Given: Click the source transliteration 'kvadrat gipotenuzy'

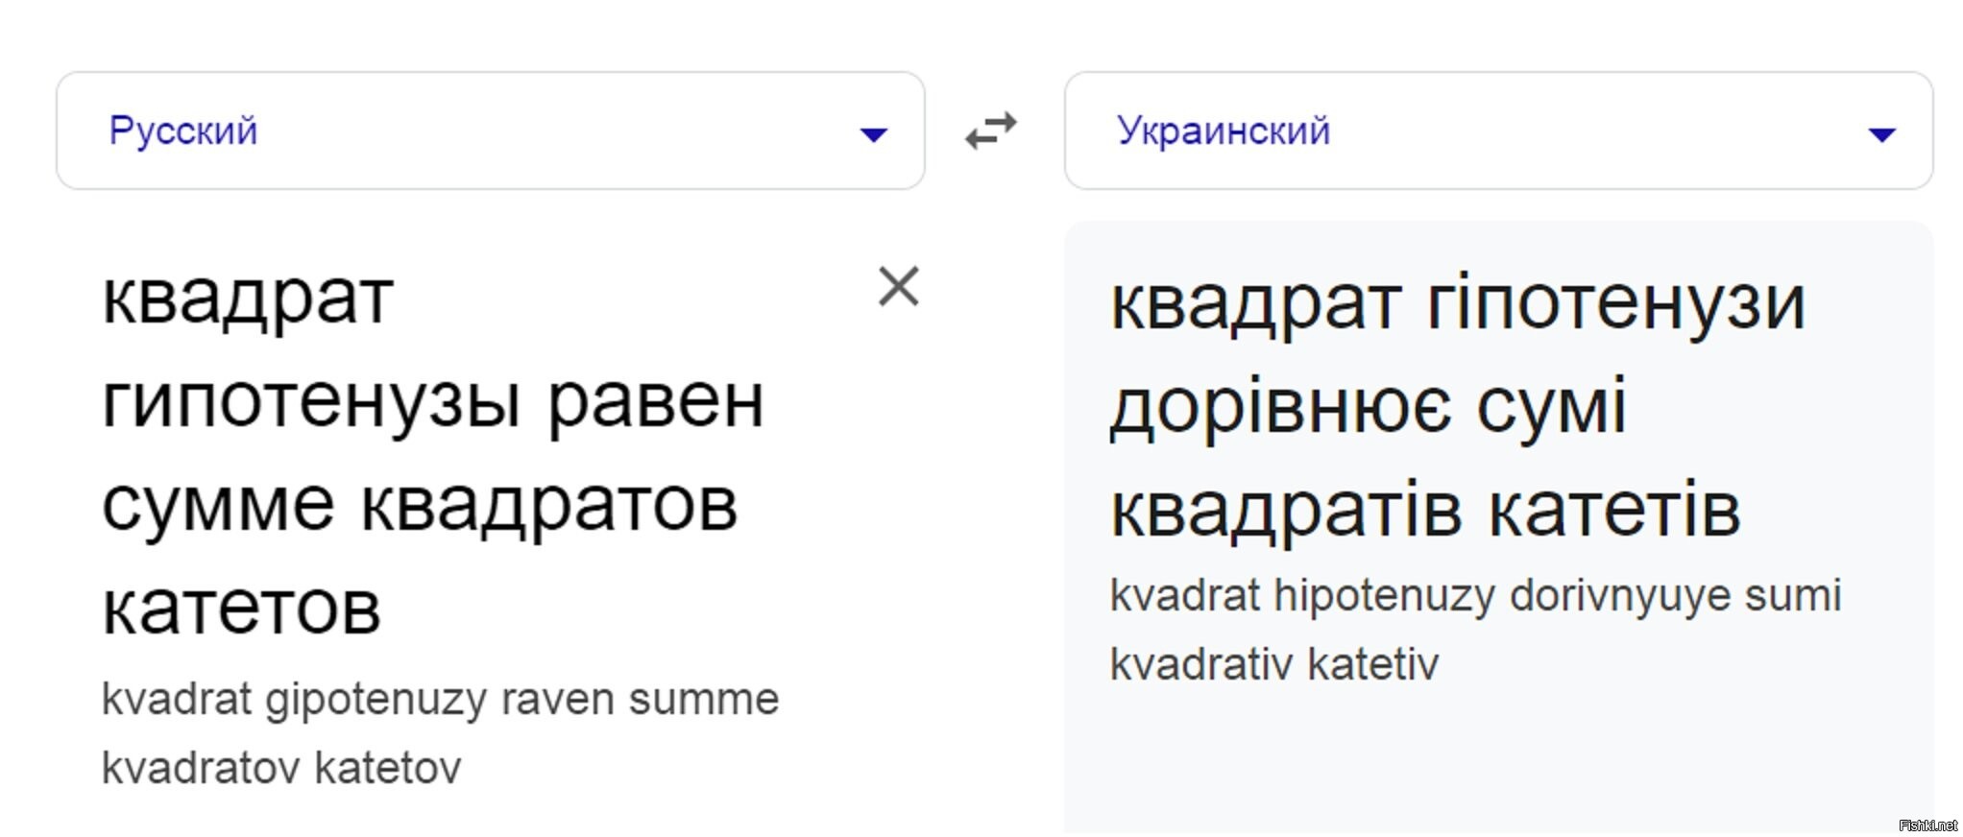Looking at the screenshot, I should coord(295,700).
